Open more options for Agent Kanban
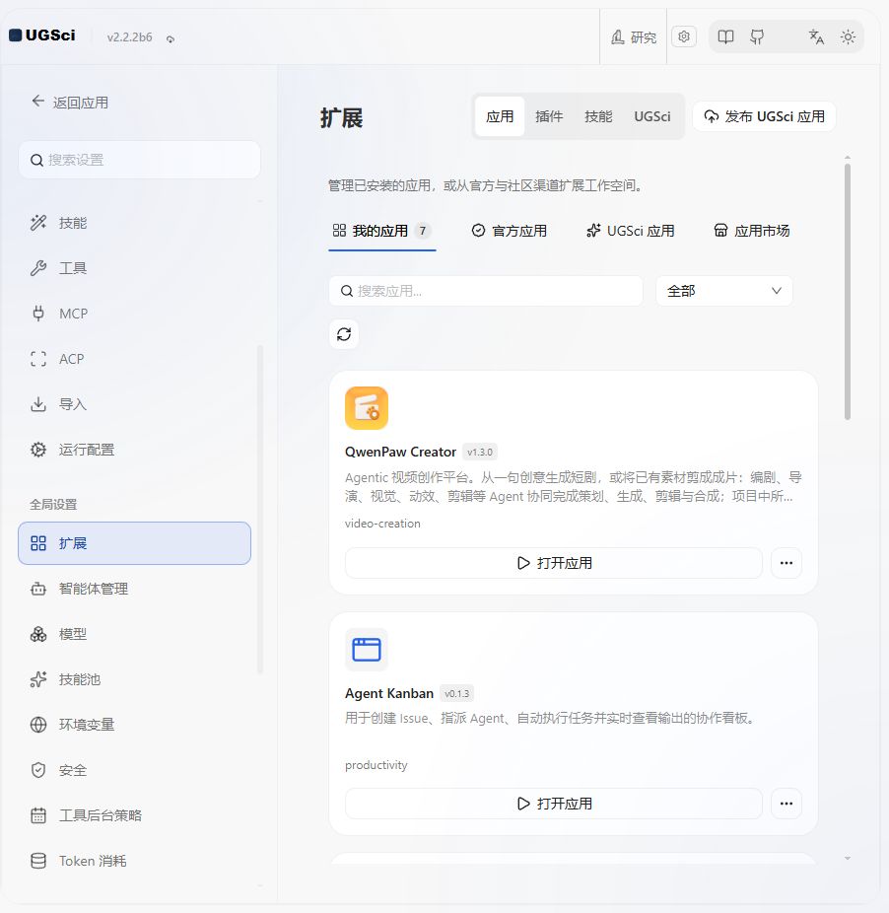This screenshot has width=889, height=913. (x=786, y=804)
